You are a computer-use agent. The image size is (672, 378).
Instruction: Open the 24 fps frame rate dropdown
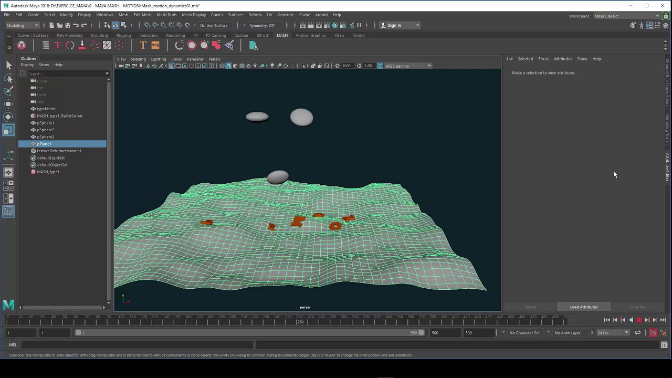click(612, 333)
